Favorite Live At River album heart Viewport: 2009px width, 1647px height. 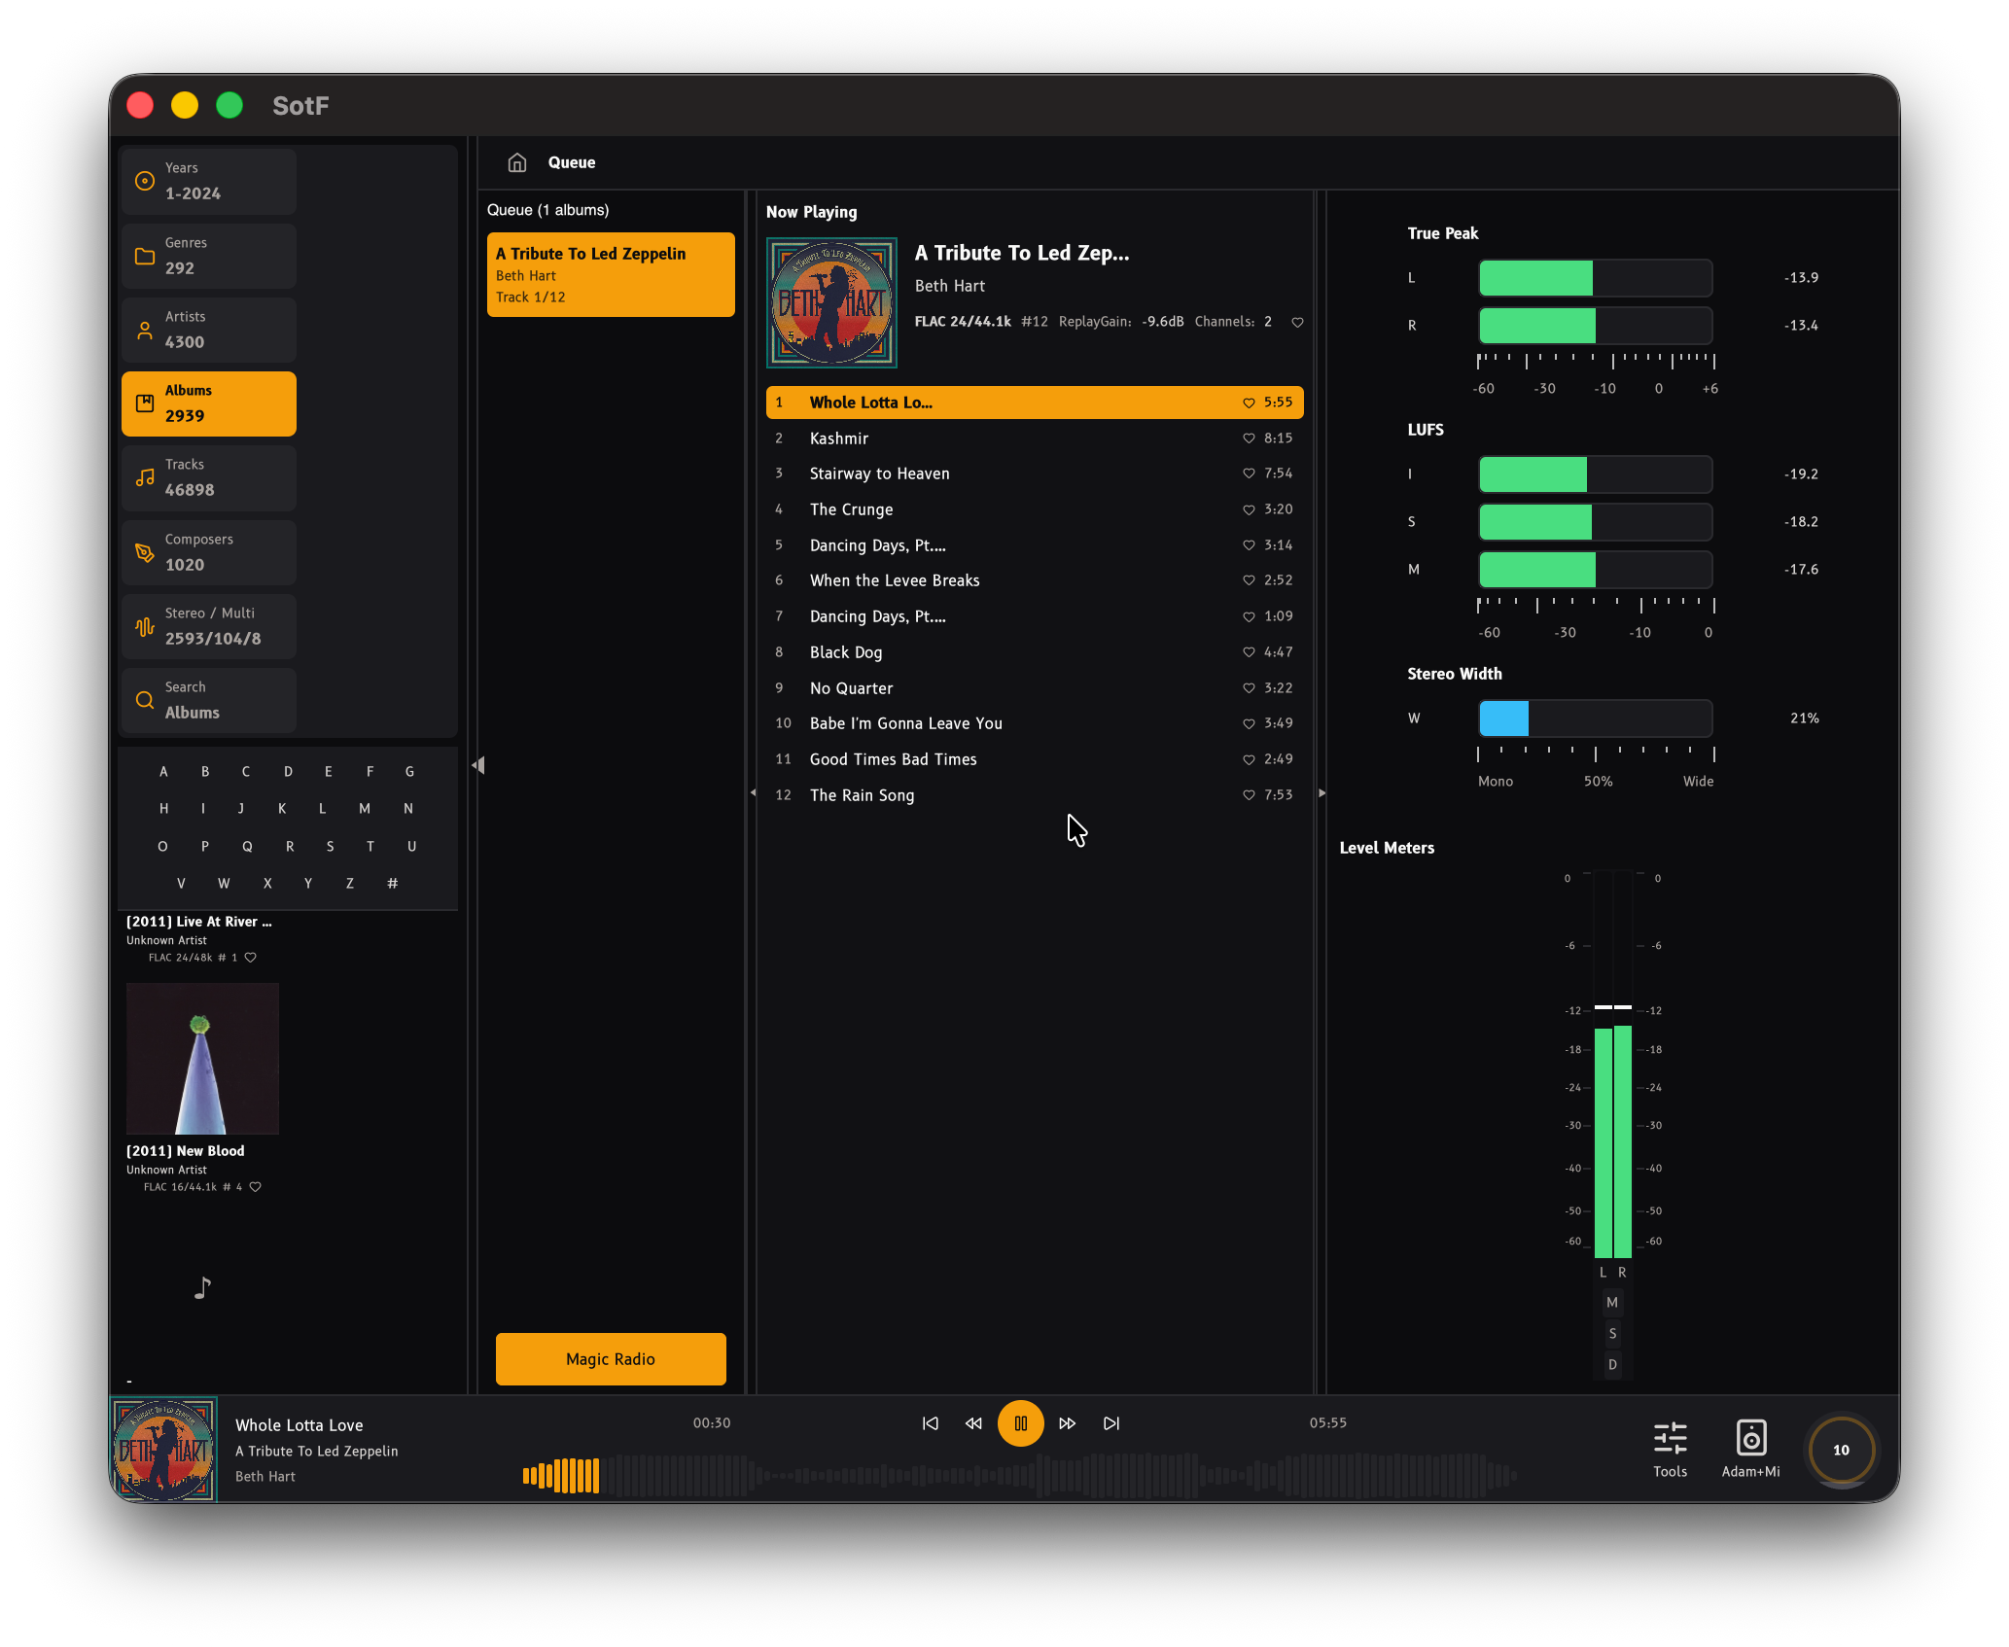[250, 958]
